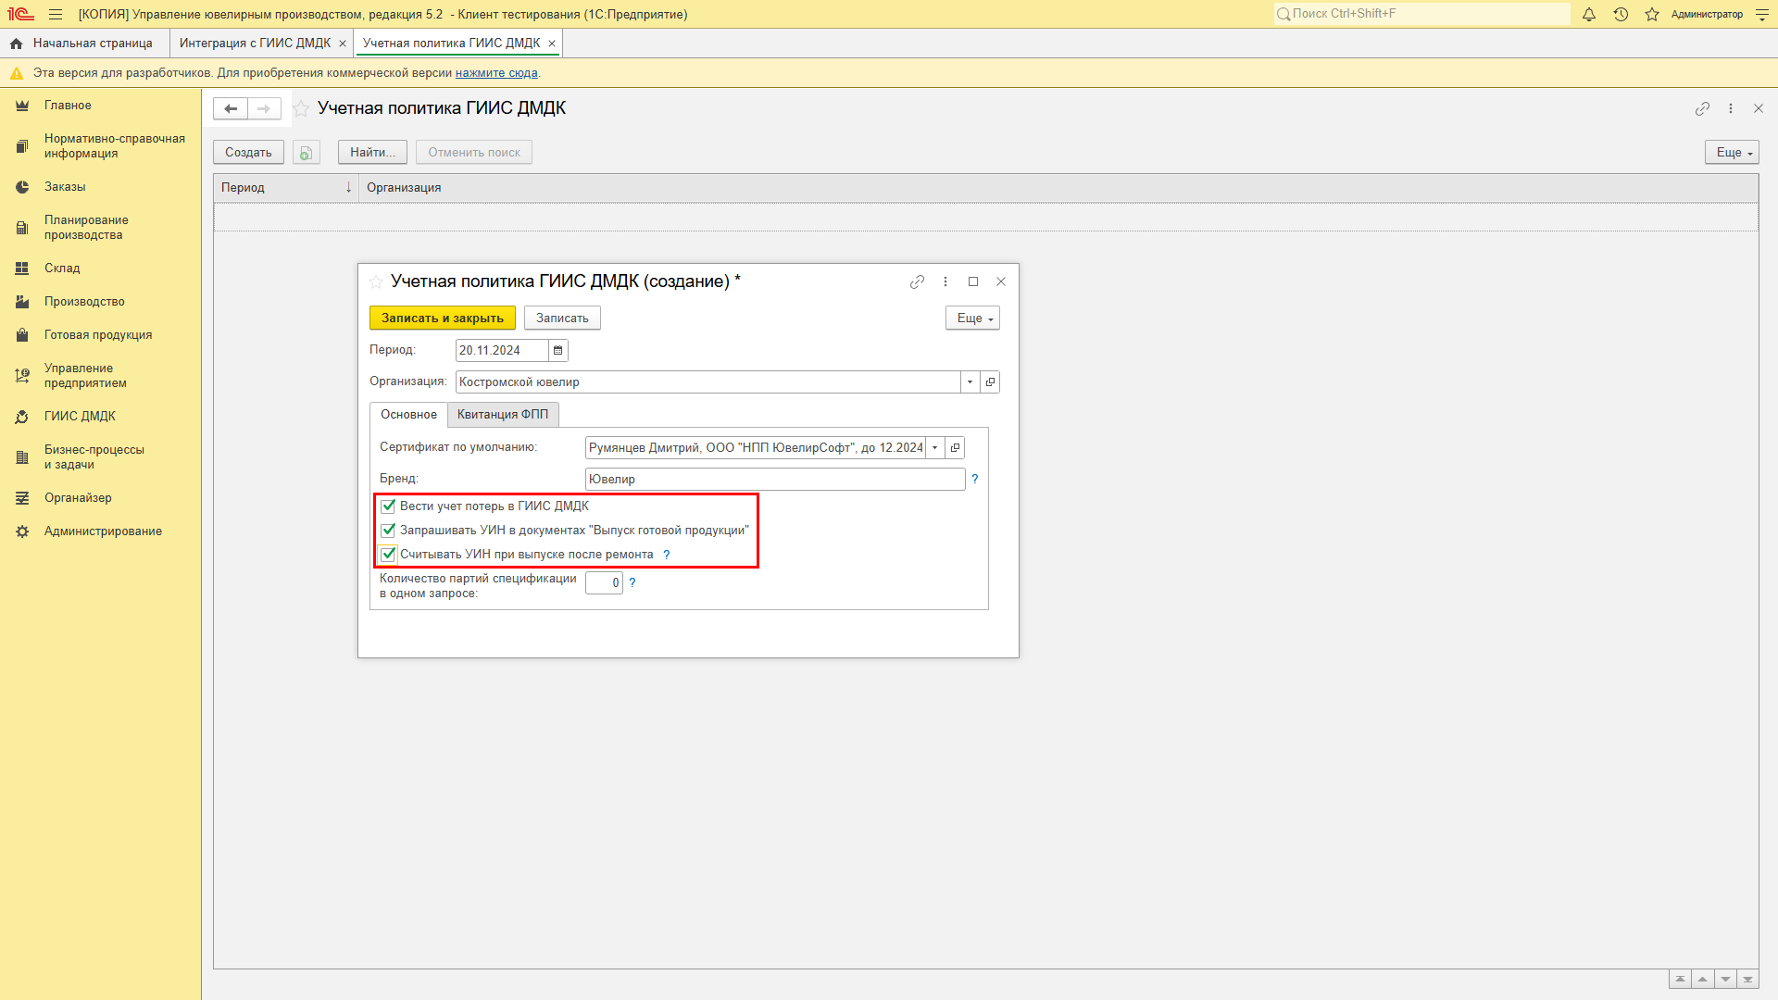Image resolution: width=1778 pixels, height=1000 pixels.
Task: Jump to list start with top arrow
Action: [x=1680, y=980]
